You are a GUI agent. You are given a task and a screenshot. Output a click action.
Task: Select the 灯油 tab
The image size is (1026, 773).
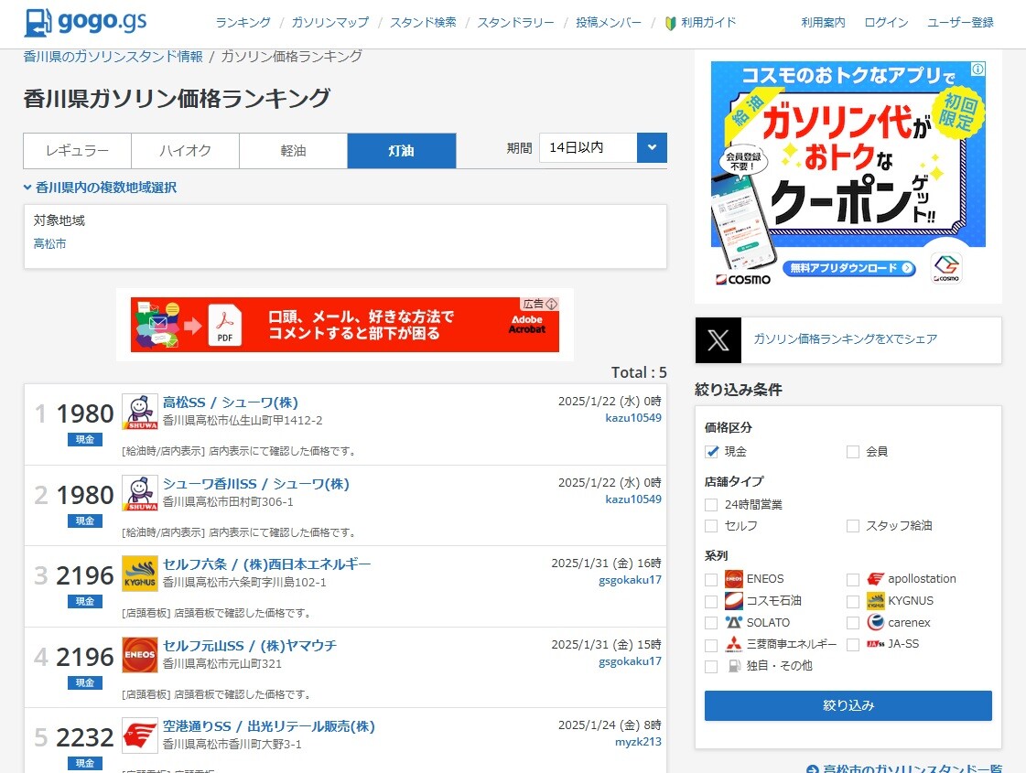(402, 151)
